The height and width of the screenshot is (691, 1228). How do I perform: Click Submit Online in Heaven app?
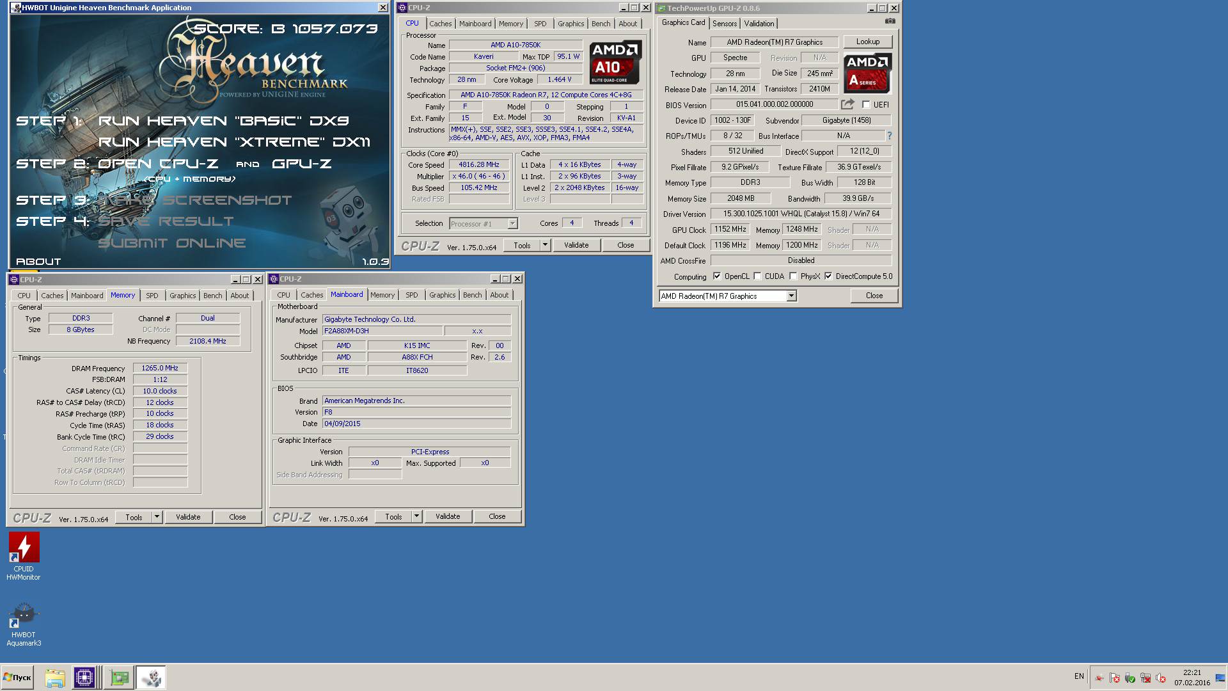pyautogui.click(x=171, y=243)
